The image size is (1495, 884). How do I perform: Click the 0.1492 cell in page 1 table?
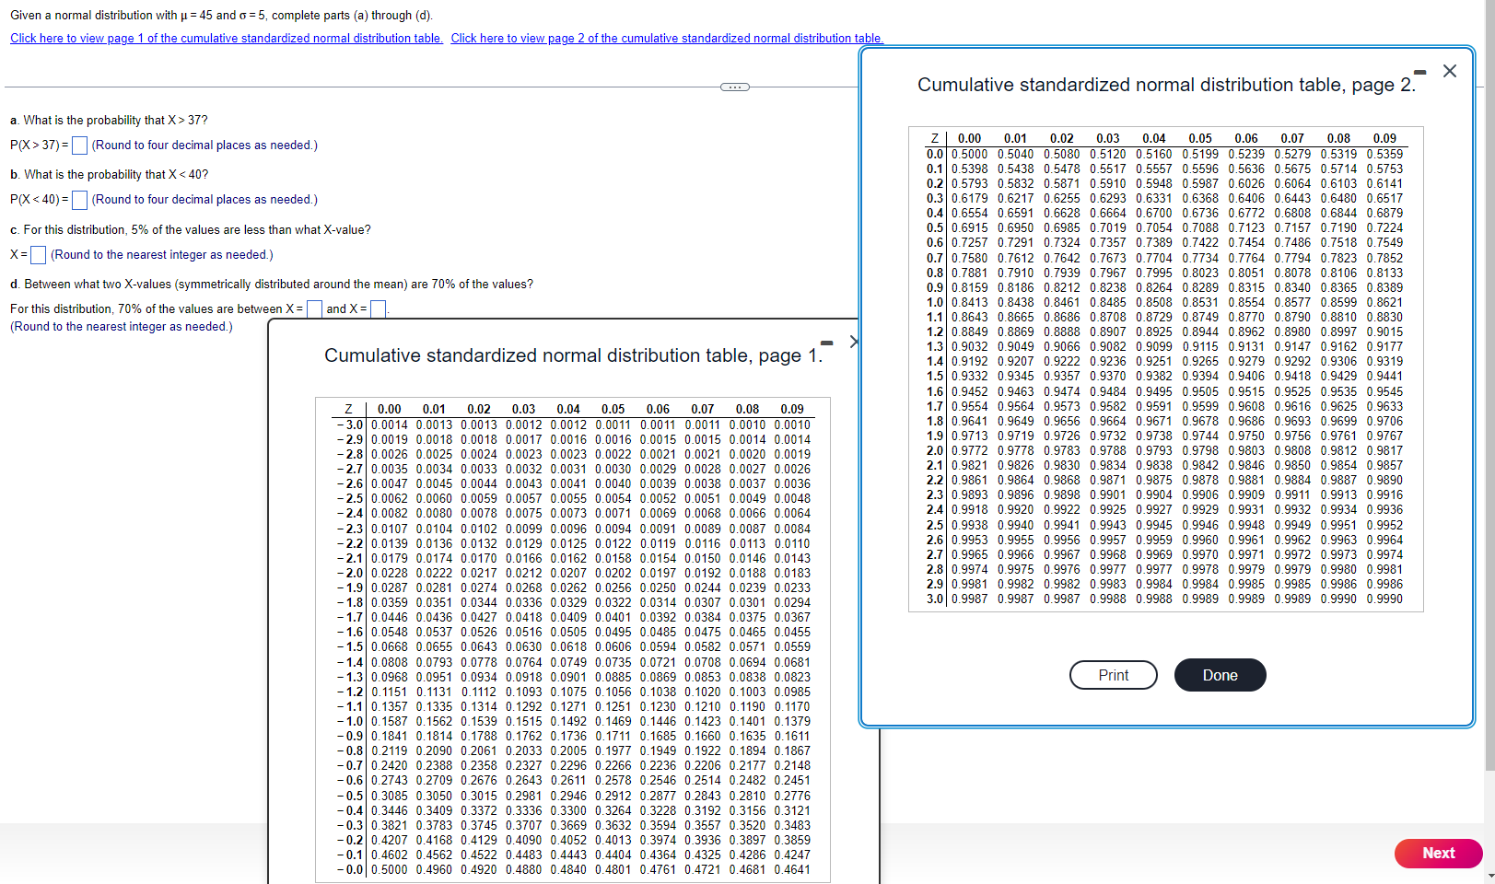point(568,721)
